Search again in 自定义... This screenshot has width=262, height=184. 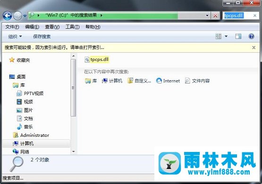point(139,81)
